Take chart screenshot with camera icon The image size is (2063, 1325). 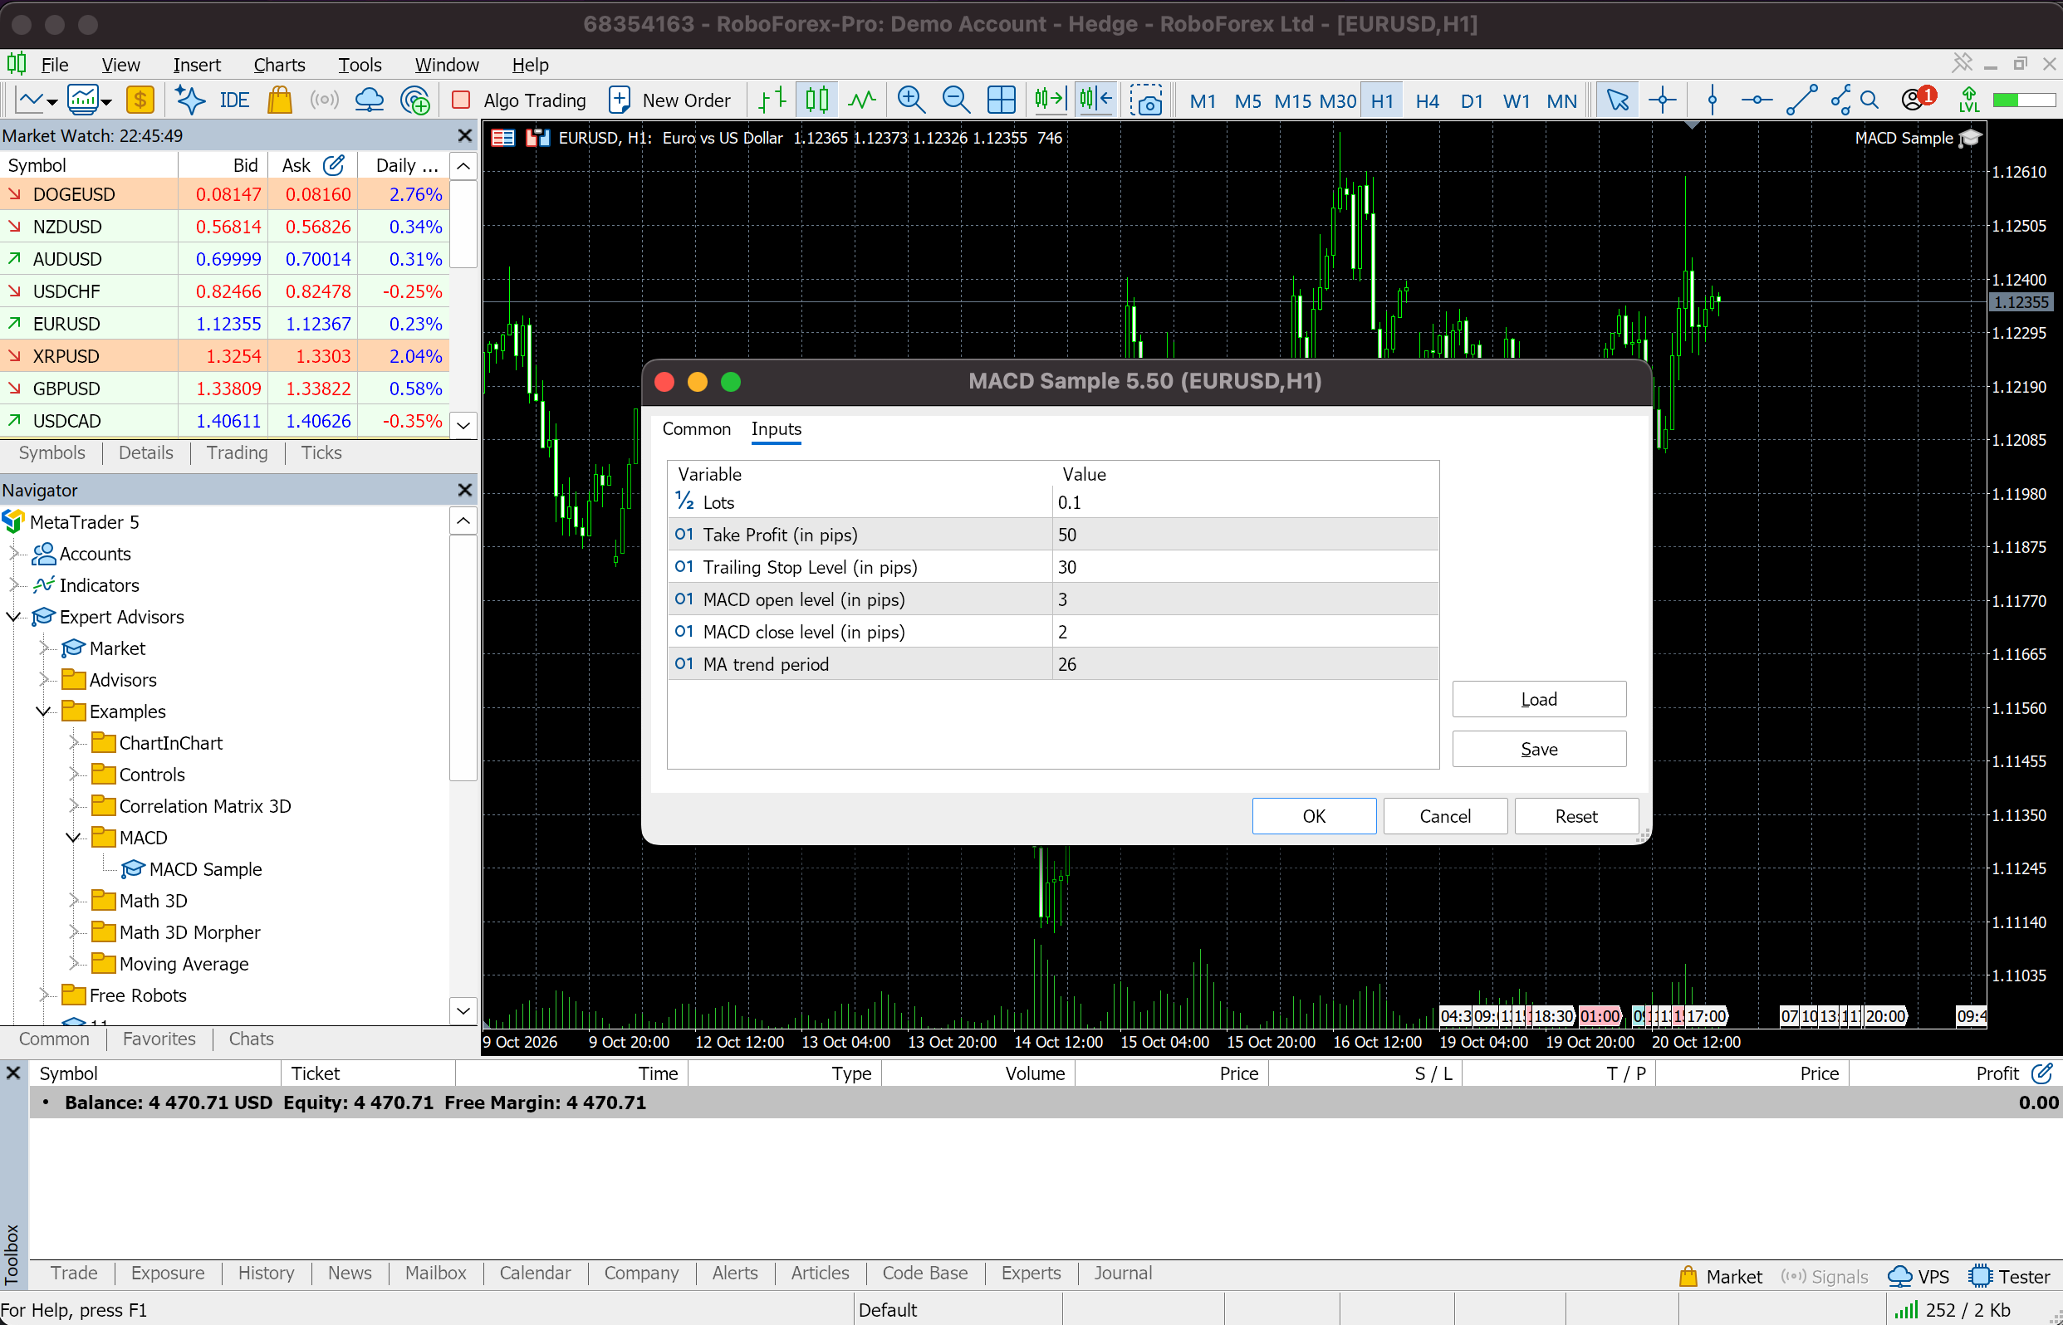point(1146,100)
